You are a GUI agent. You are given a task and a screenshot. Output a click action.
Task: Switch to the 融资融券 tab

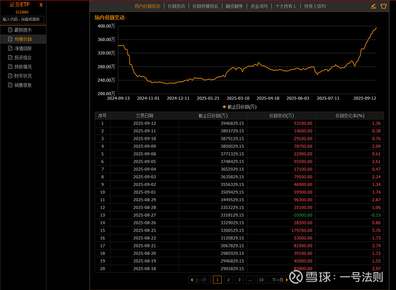tap(234, 6)
